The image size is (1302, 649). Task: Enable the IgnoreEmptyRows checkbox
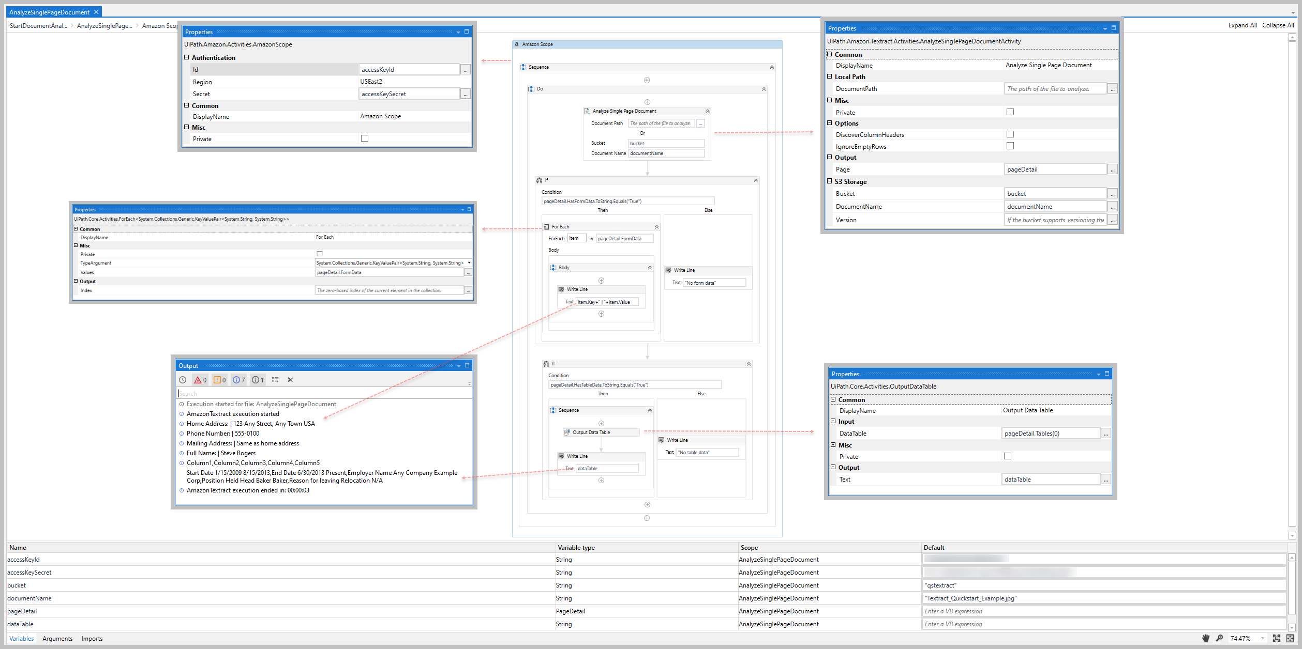(1010, 146)
